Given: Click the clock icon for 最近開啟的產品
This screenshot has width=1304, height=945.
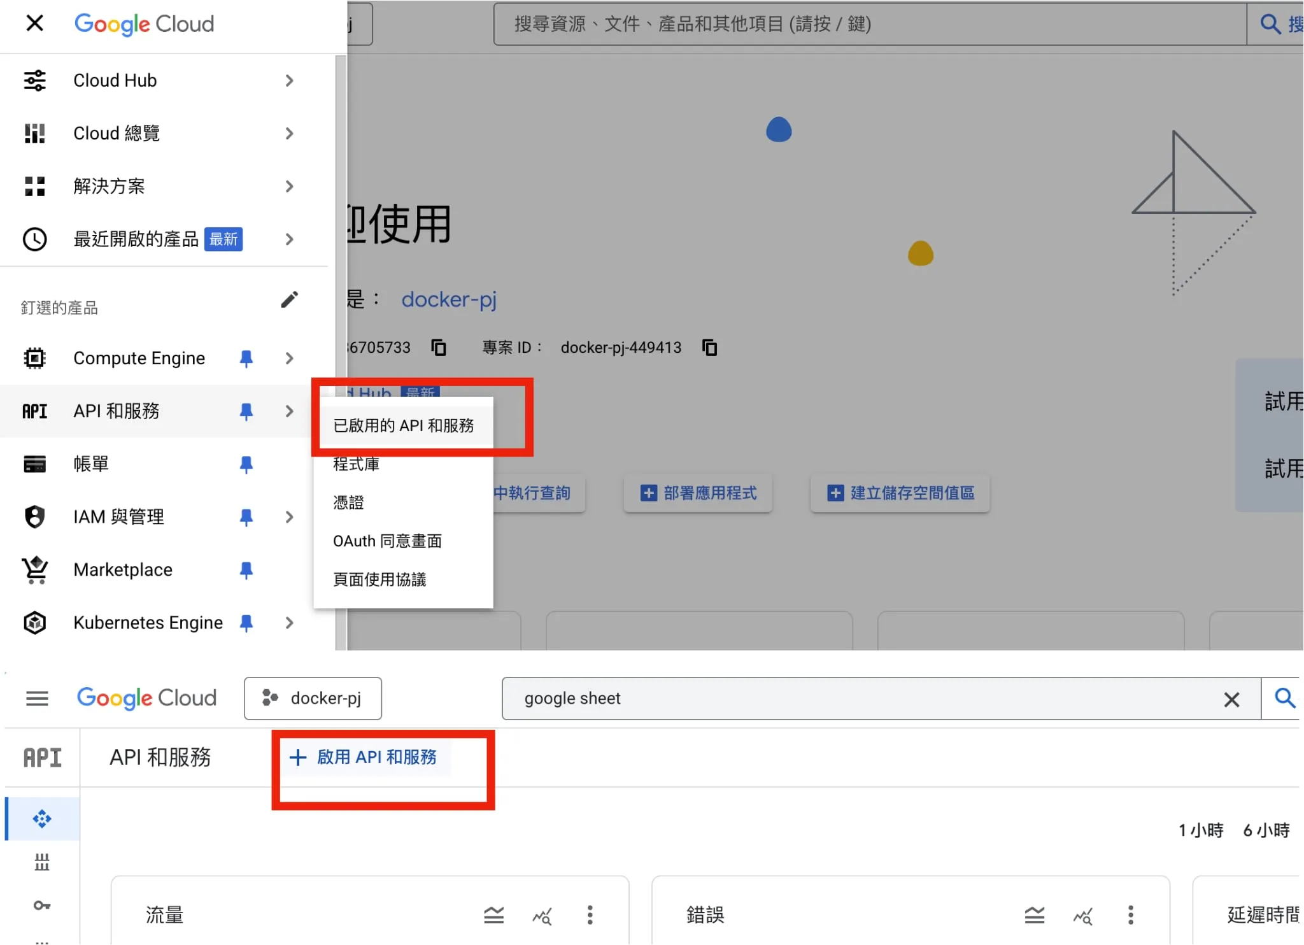Looking at the screenshot, I should click(x=34, y=239).
